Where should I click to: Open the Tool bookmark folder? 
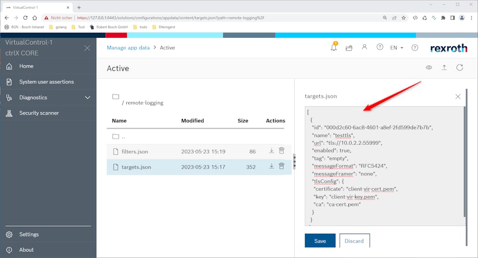click(x=78, y=27)
